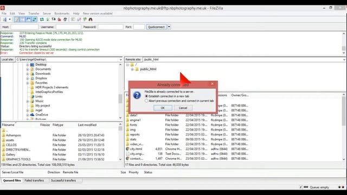Collapse root / node in remote tree

(127, 65)
